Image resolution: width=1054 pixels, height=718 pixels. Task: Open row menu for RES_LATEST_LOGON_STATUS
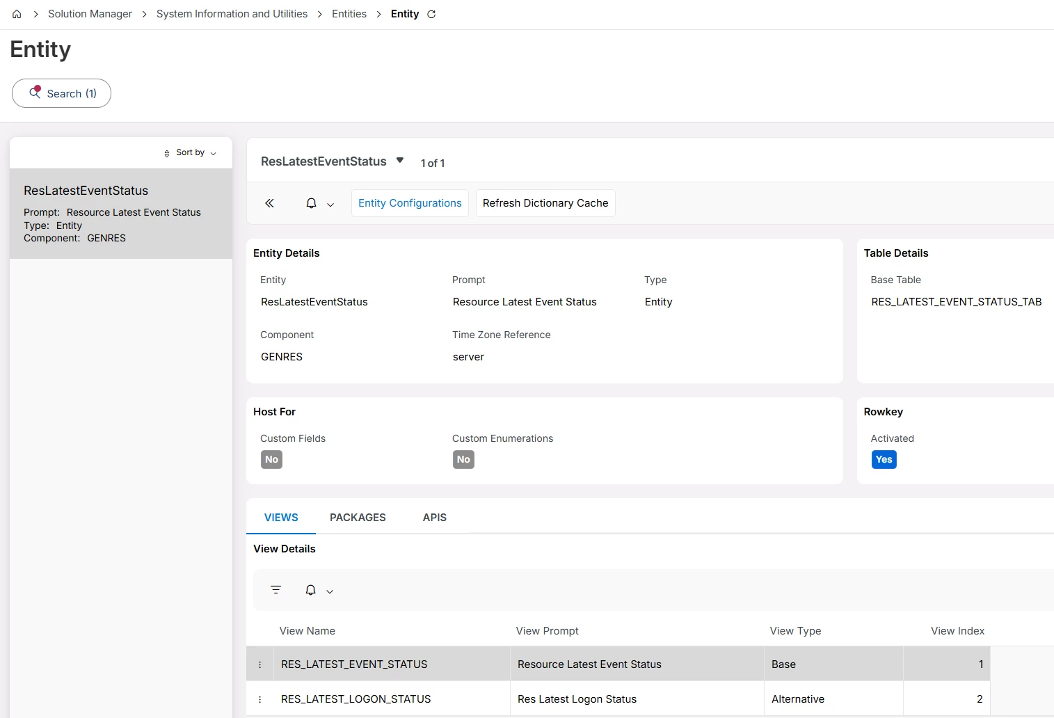pos(260,699)
